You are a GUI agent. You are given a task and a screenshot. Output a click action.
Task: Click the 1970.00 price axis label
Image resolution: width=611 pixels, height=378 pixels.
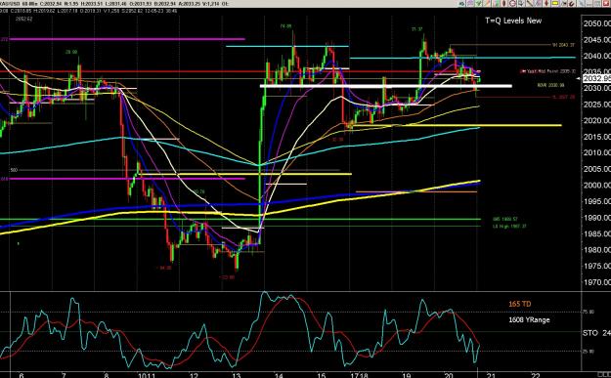coord(596,282)
